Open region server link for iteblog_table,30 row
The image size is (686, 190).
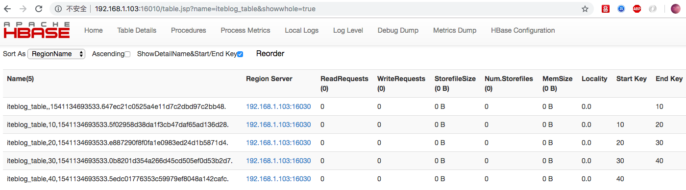click(x=278, y=161)
